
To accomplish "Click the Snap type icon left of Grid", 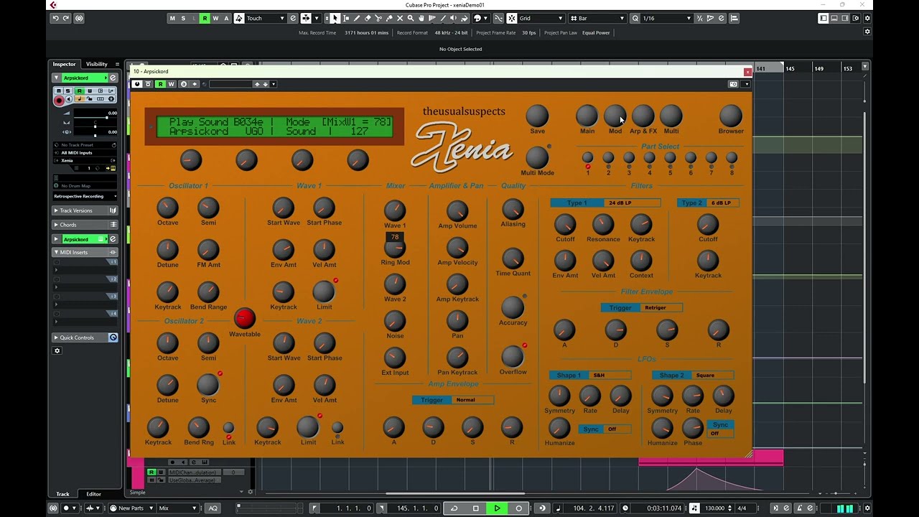I will [x=511, y=18].
